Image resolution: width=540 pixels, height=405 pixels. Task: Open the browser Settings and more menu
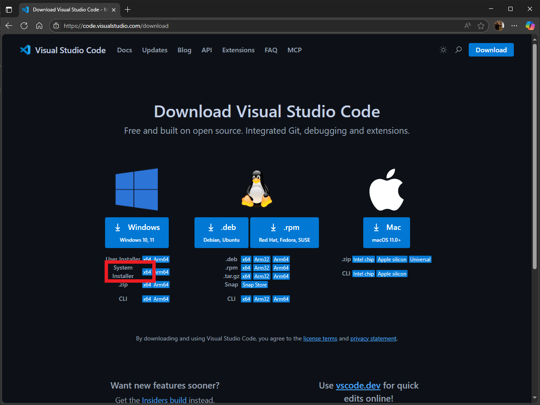coord(514,26)
